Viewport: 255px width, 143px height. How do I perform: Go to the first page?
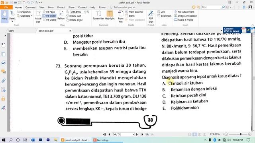point(104,134)
